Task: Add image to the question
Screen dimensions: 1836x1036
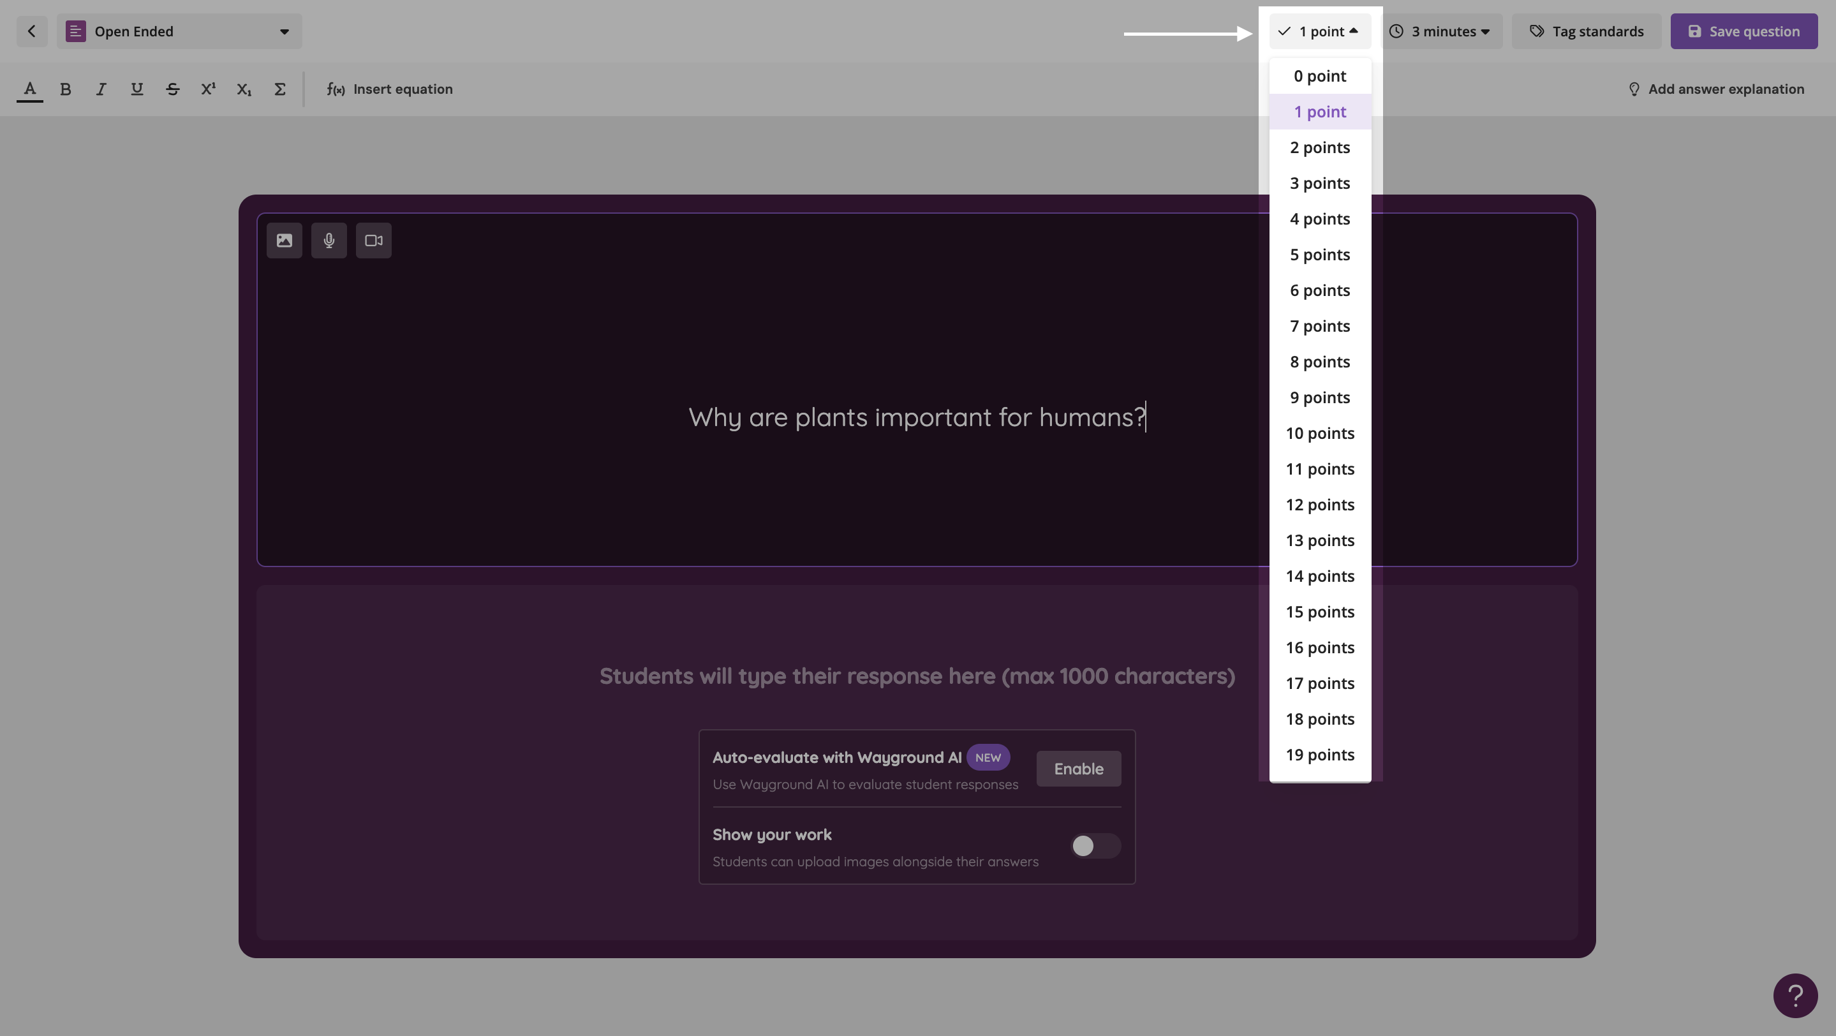Action: (x=285, y=241)
